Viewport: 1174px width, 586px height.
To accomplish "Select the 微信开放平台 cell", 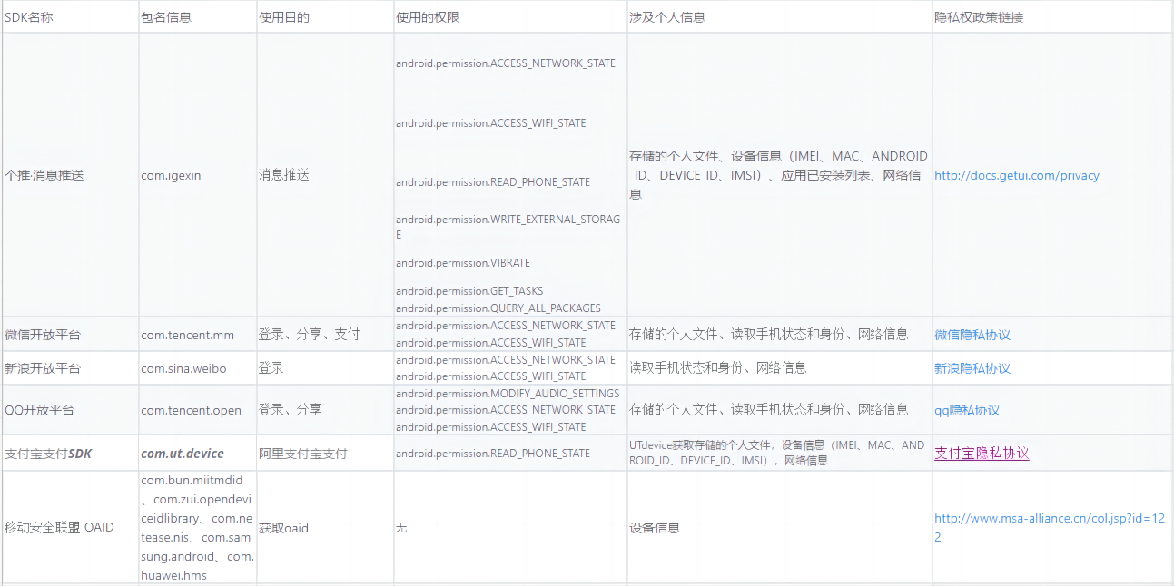I will click(43, 335).
